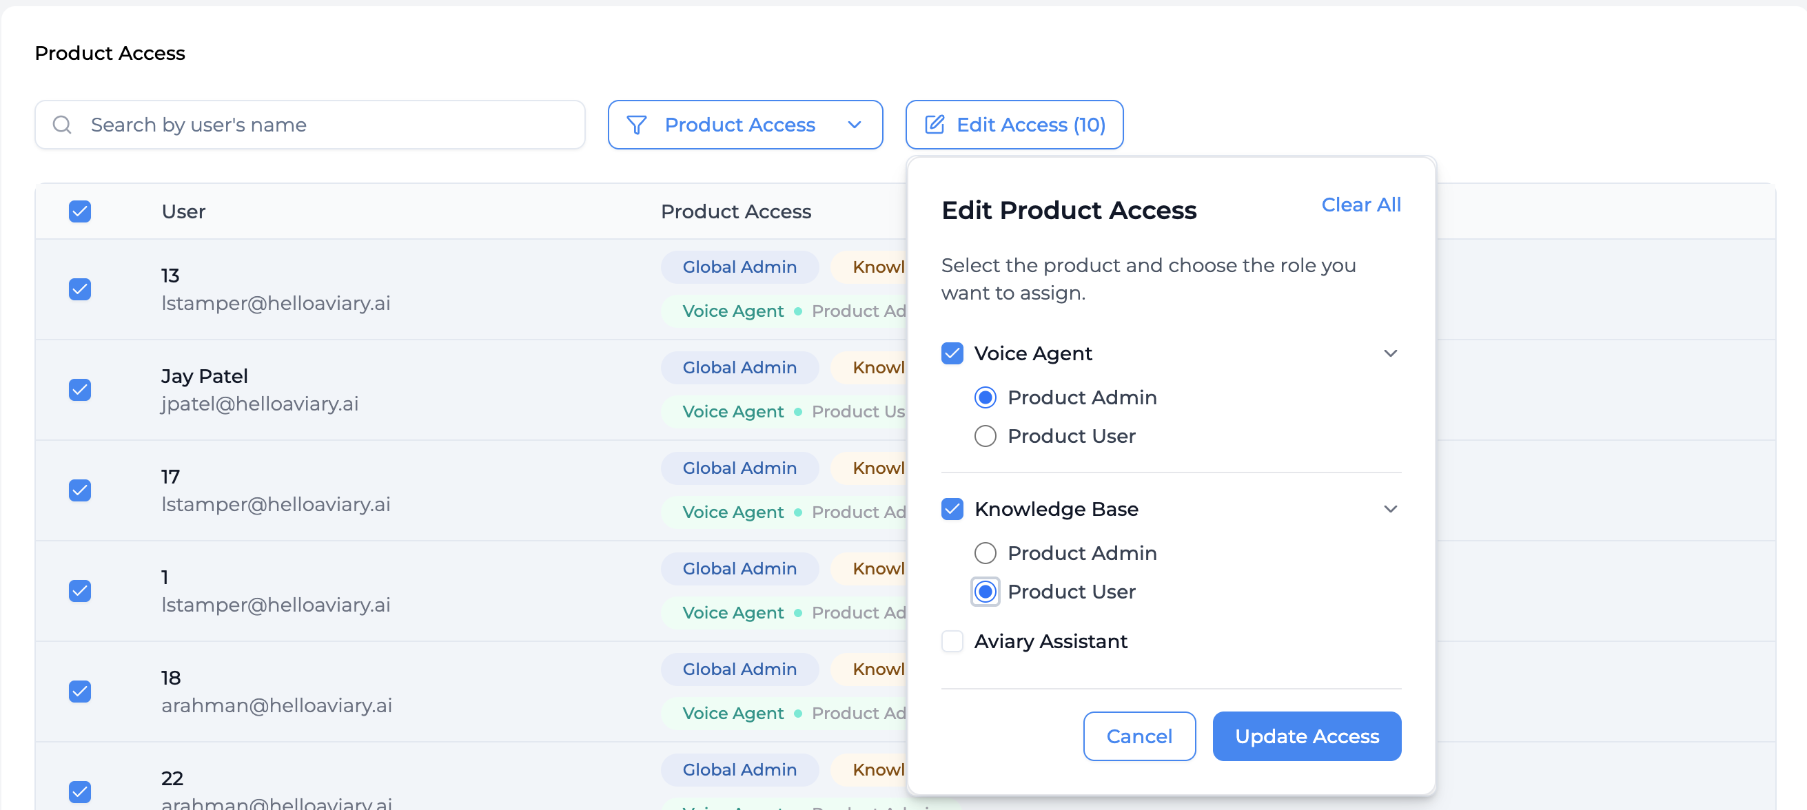Click Global Admin badge for user 13
Screen dimensions: 1807x810
[739, 267]
